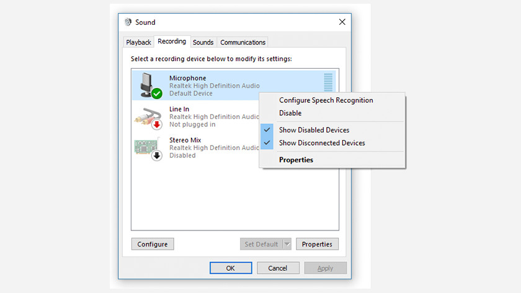Click the Properties button below the list
The width and height of the screenshot is (521, 293).
click(317, 244)
